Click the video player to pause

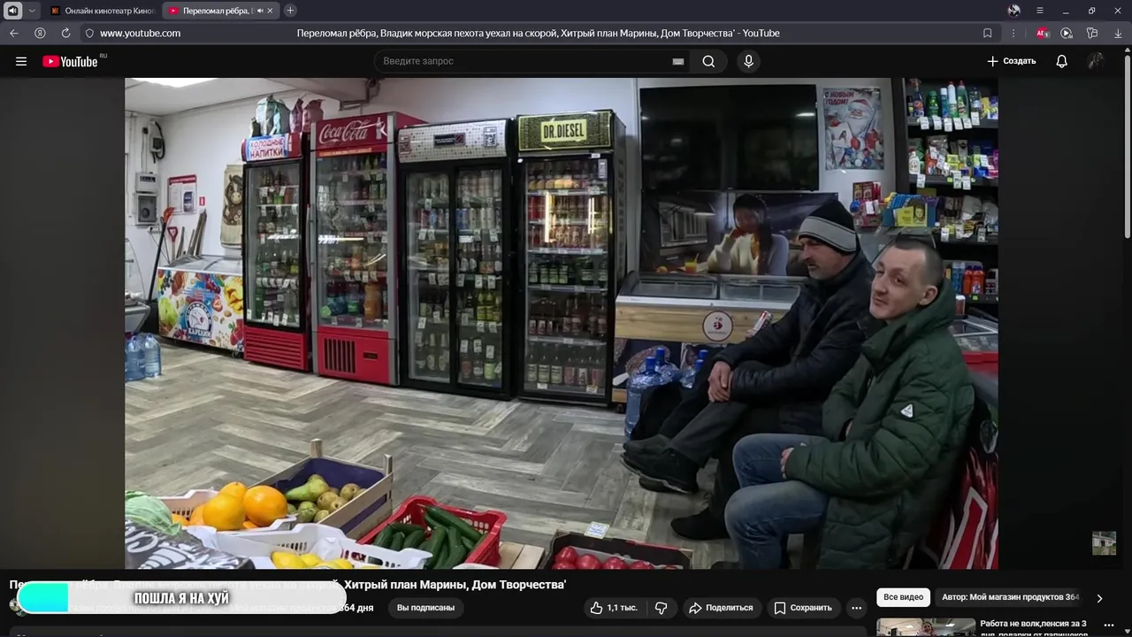[x=562, y=323]
